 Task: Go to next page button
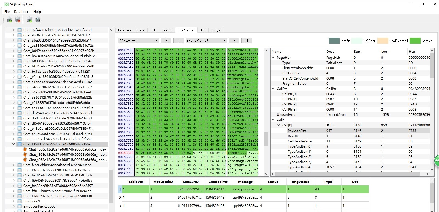(x=234, y=41)
